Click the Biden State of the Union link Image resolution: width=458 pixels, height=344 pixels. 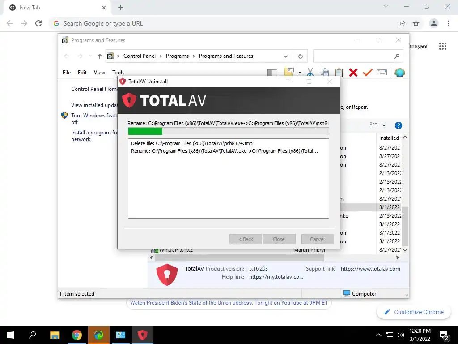pyautogui.click(x=229, y=303)
